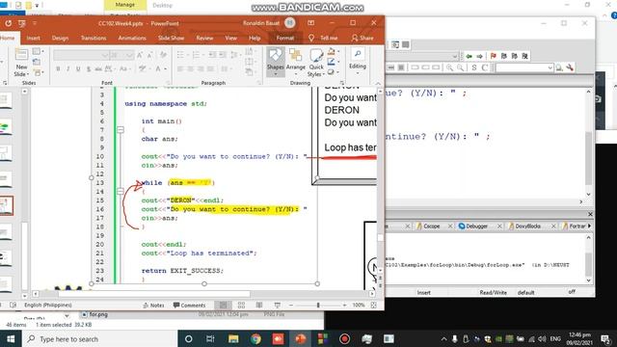Click the Share button in PowerPoint
Screen dimensions: 617x347
362,38
